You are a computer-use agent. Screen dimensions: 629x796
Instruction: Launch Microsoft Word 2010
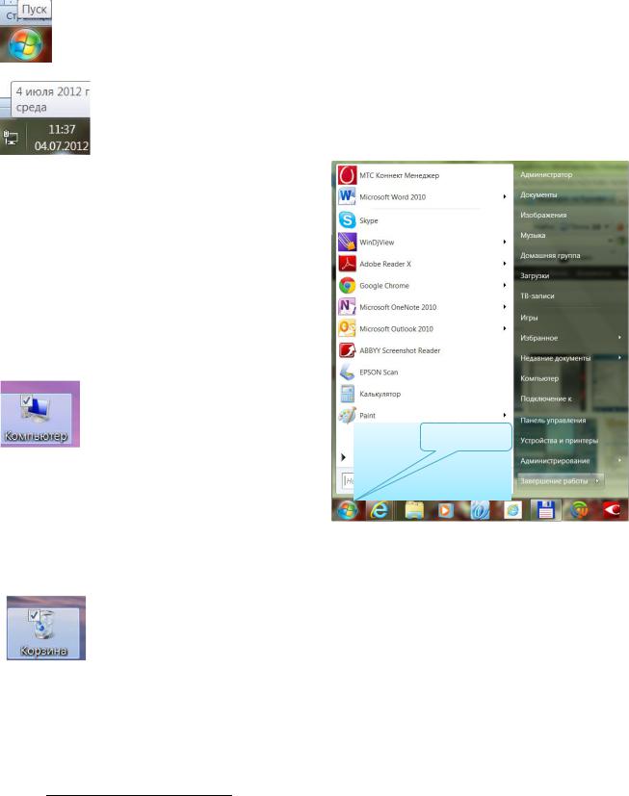[424, 197]
